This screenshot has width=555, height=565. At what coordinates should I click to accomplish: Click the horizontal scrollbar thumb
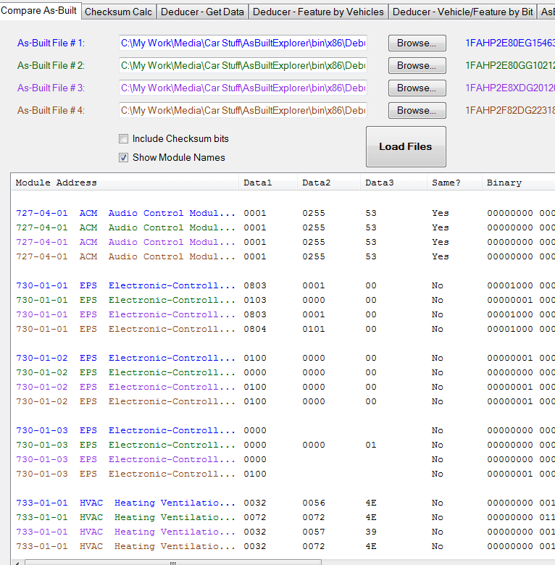coord(173,563)
